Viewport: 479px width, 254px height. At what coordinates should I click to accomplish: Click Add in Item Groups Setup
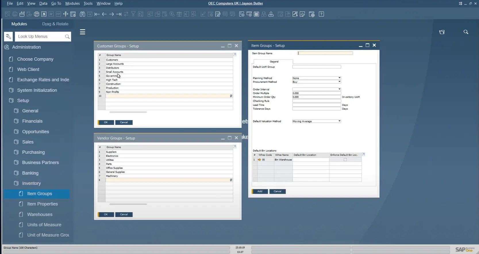(260, 191)
